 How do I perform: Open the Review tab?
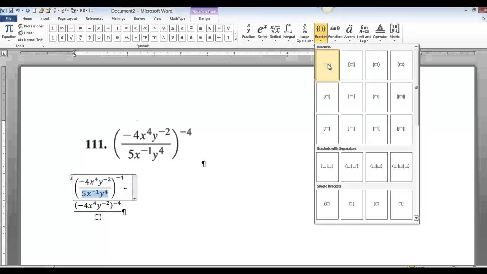click(x=139, y=18)
